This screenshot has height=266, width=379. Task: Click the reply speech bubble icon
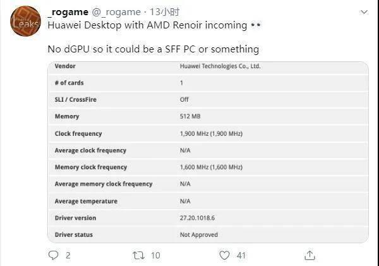tap(53, 255)
